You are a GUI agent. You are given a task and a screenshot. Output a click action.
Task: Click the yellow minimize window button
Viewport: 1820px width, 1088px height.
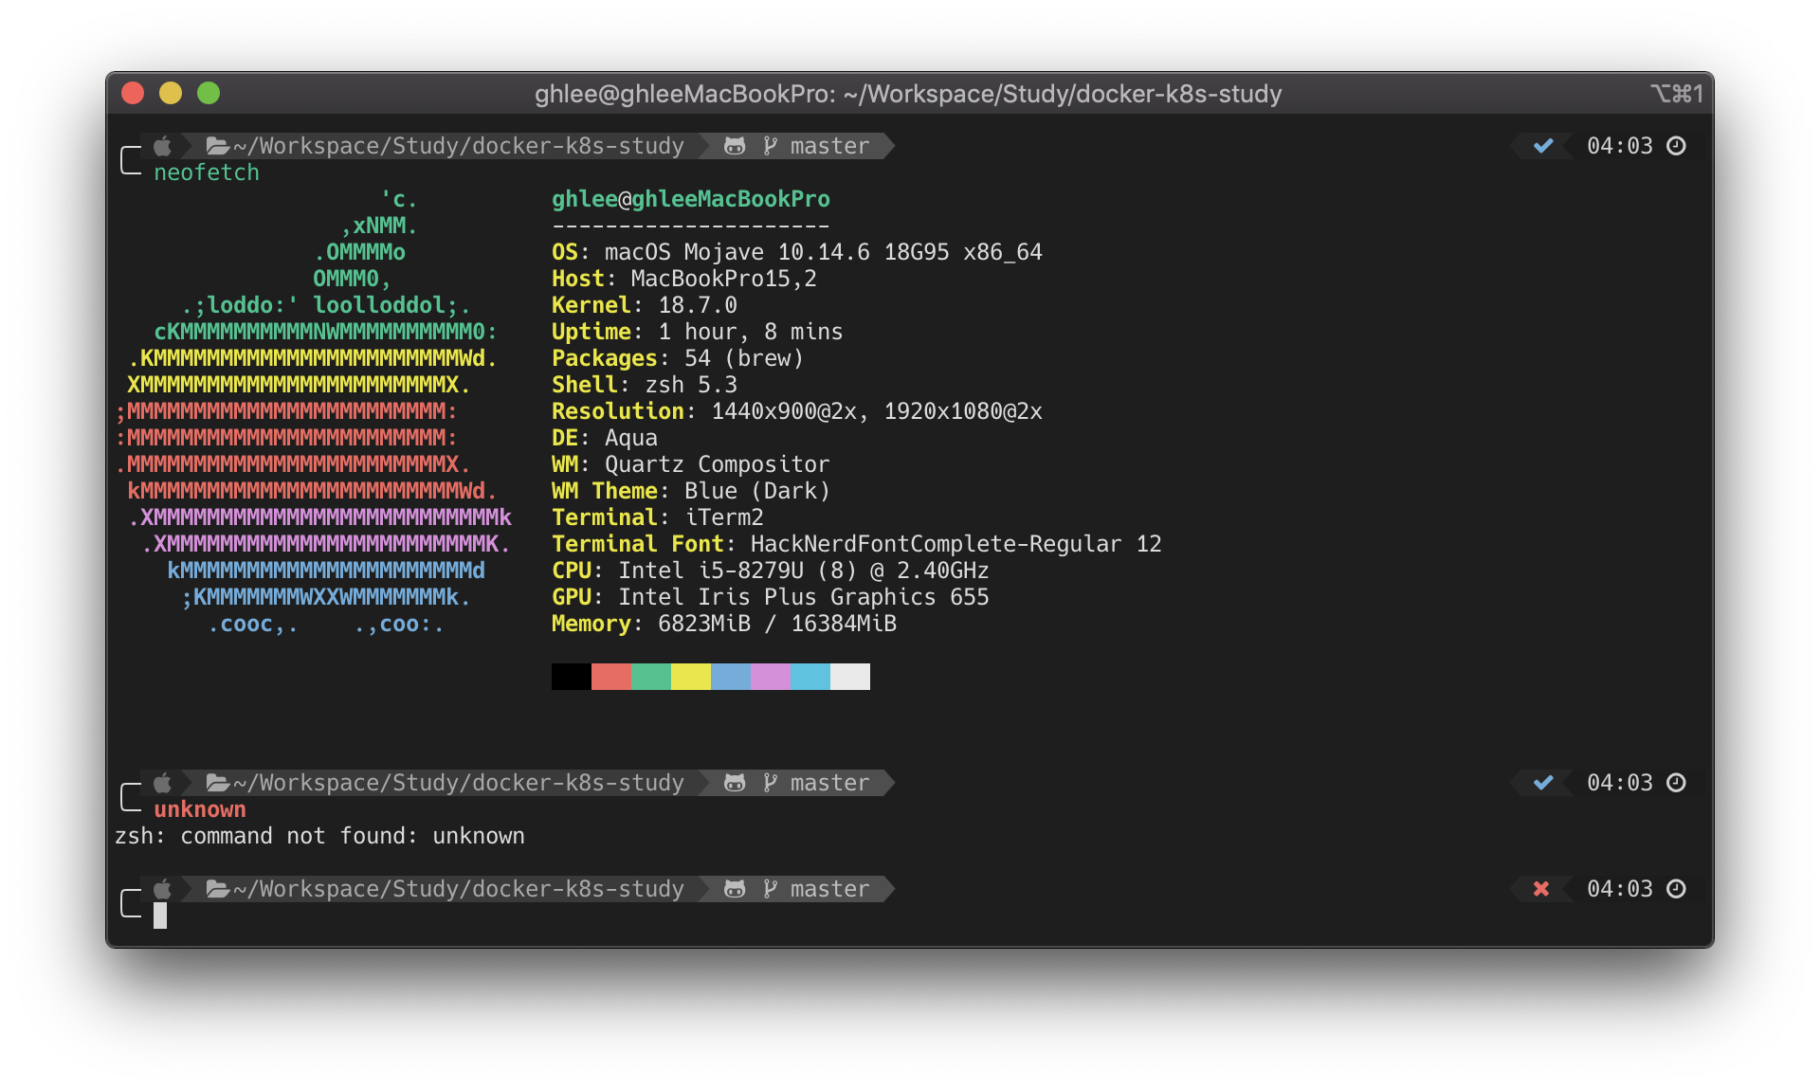(171, 93)
